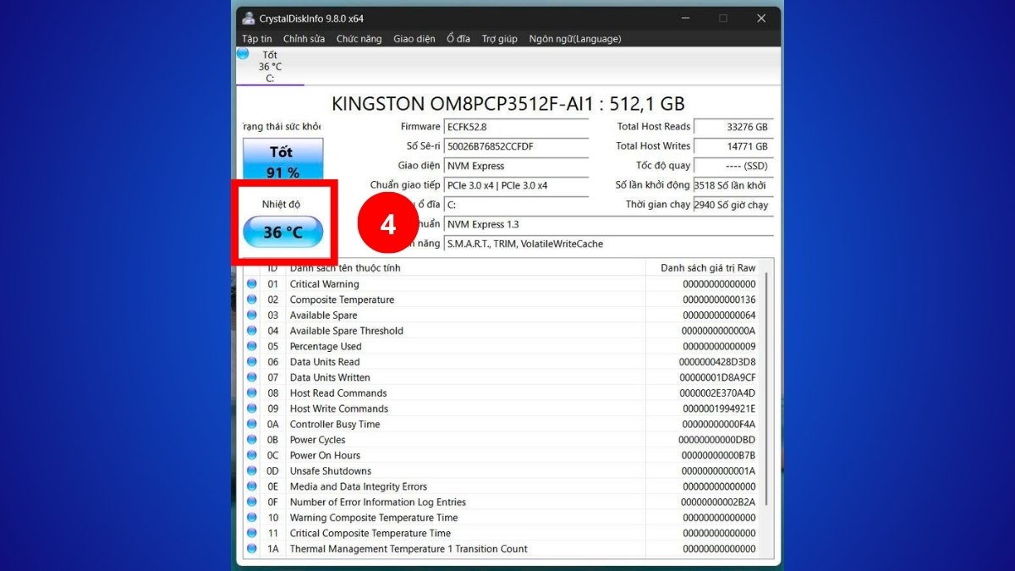Click the serial number field 50026B76852CCFDF

[516, 146]
